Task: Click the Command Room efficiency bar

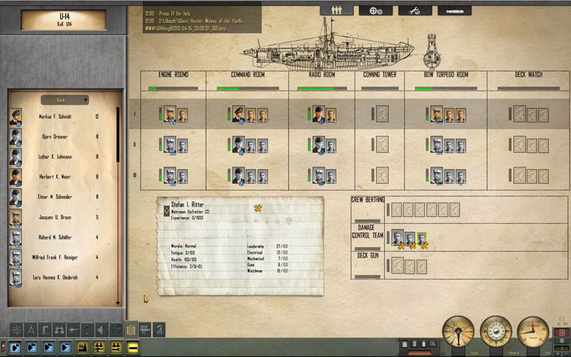Action: (247, 88)
